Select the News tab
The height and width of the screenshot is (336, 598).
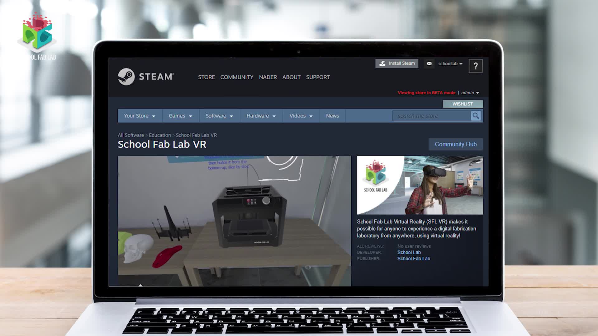(332, 116)
